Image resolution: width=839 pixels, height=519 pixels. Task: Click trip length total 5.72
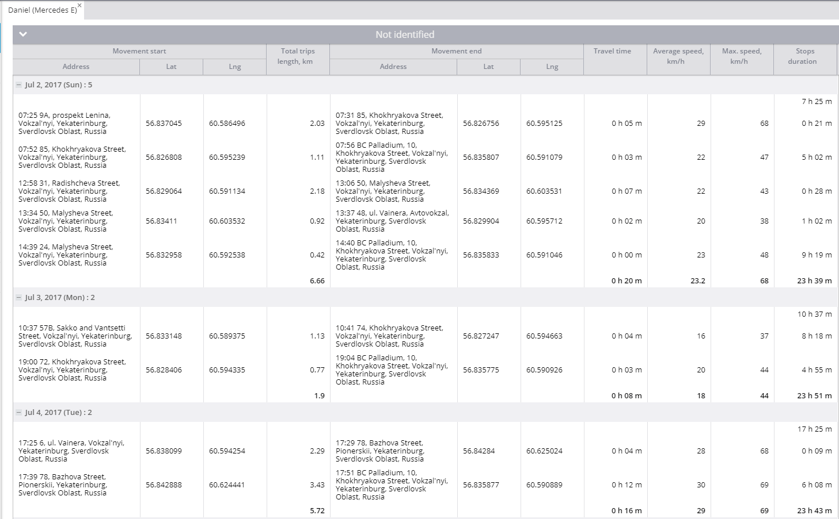pos(317,511)
